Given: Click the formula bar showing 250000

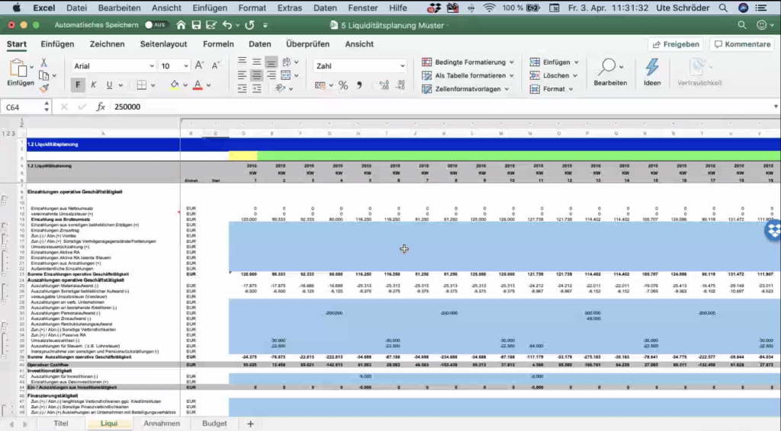Looking at the screenshot, I should click(x=443, y=107).
